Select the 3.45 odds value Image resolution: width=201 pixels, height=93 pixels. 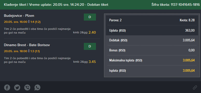92,62
